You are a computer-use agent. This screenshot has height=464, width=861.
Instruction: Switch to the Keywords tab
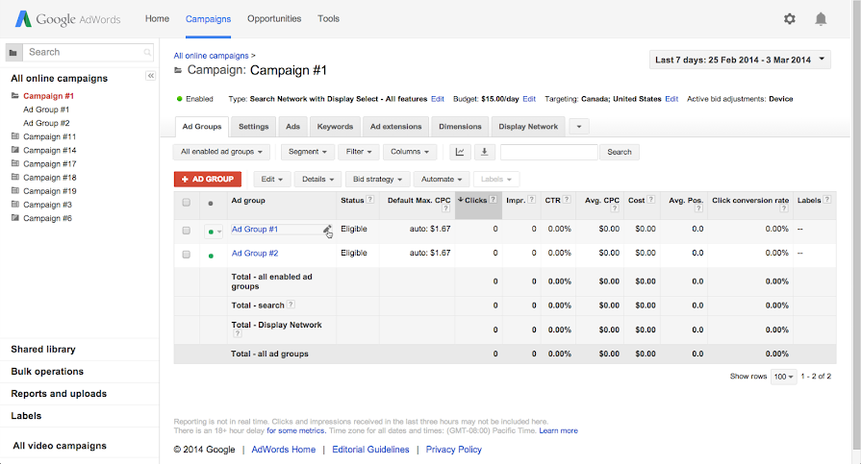point(335,127)
